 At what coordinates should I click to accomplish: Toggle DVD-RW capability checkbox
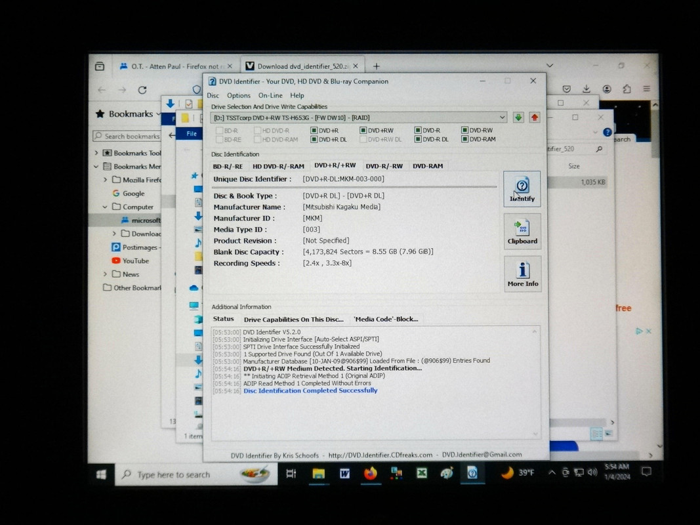pos(464,131)
